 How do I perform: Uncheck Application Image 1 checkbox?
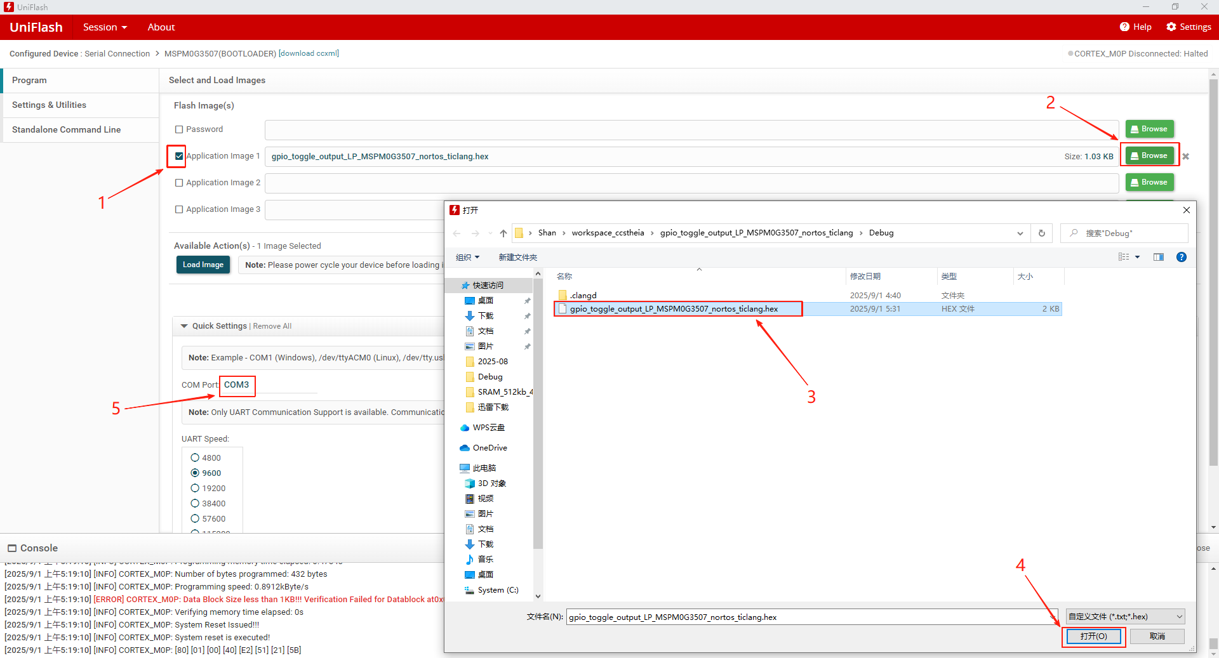tap(179, 156)
